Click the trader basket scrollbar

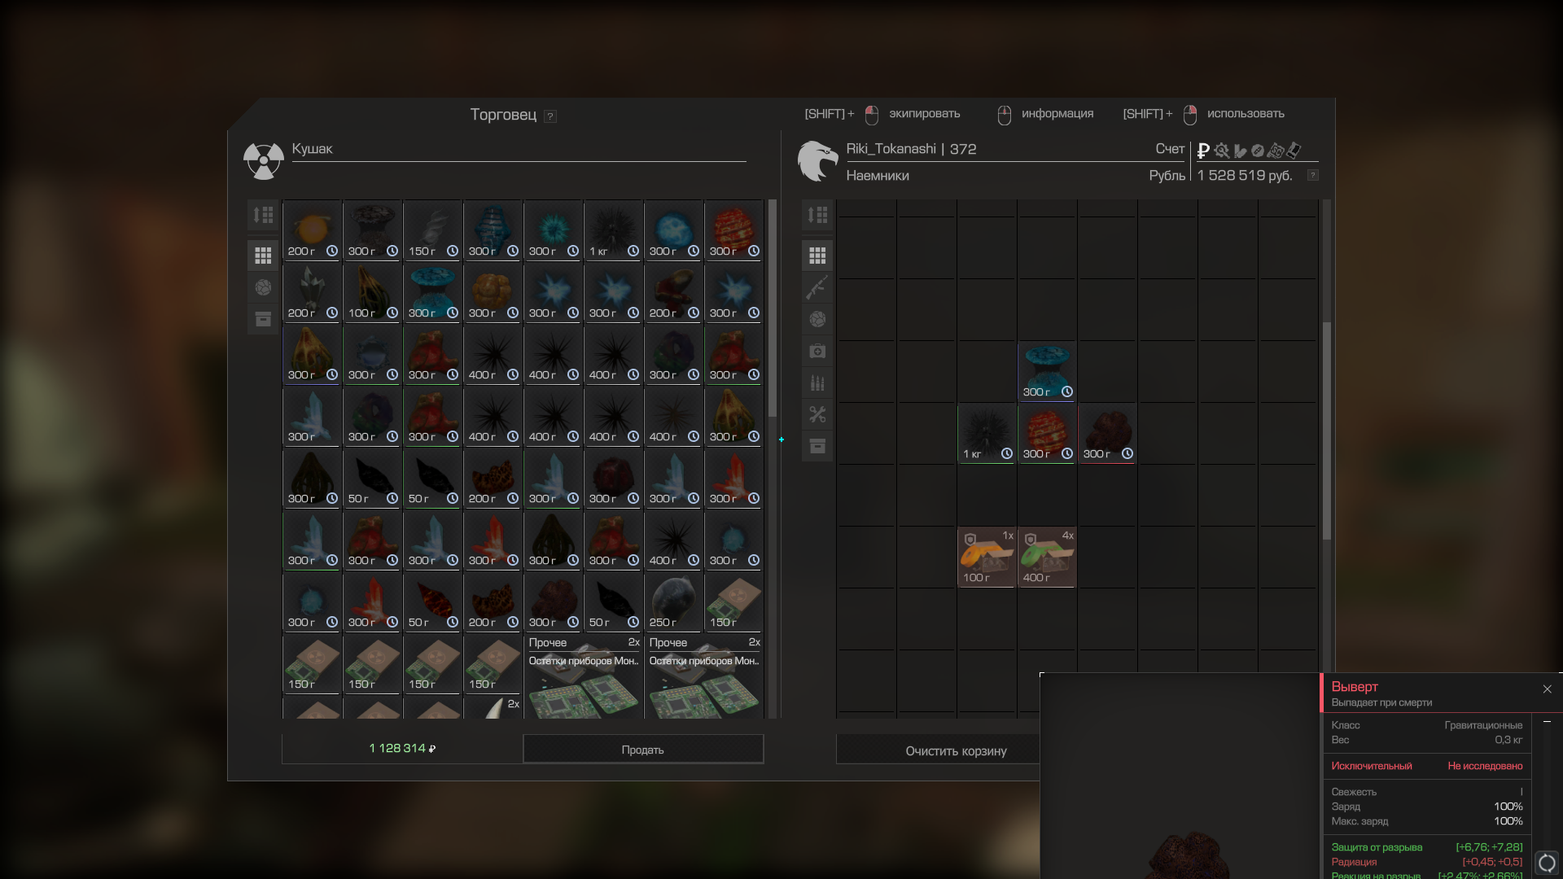pos(773,309)
